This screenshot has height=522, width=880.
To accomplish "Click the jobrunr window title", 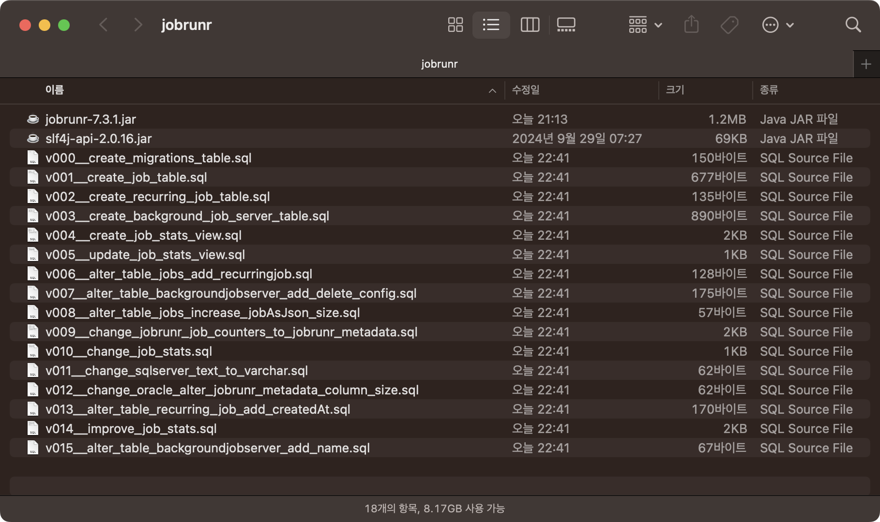I will coord(186,25).
